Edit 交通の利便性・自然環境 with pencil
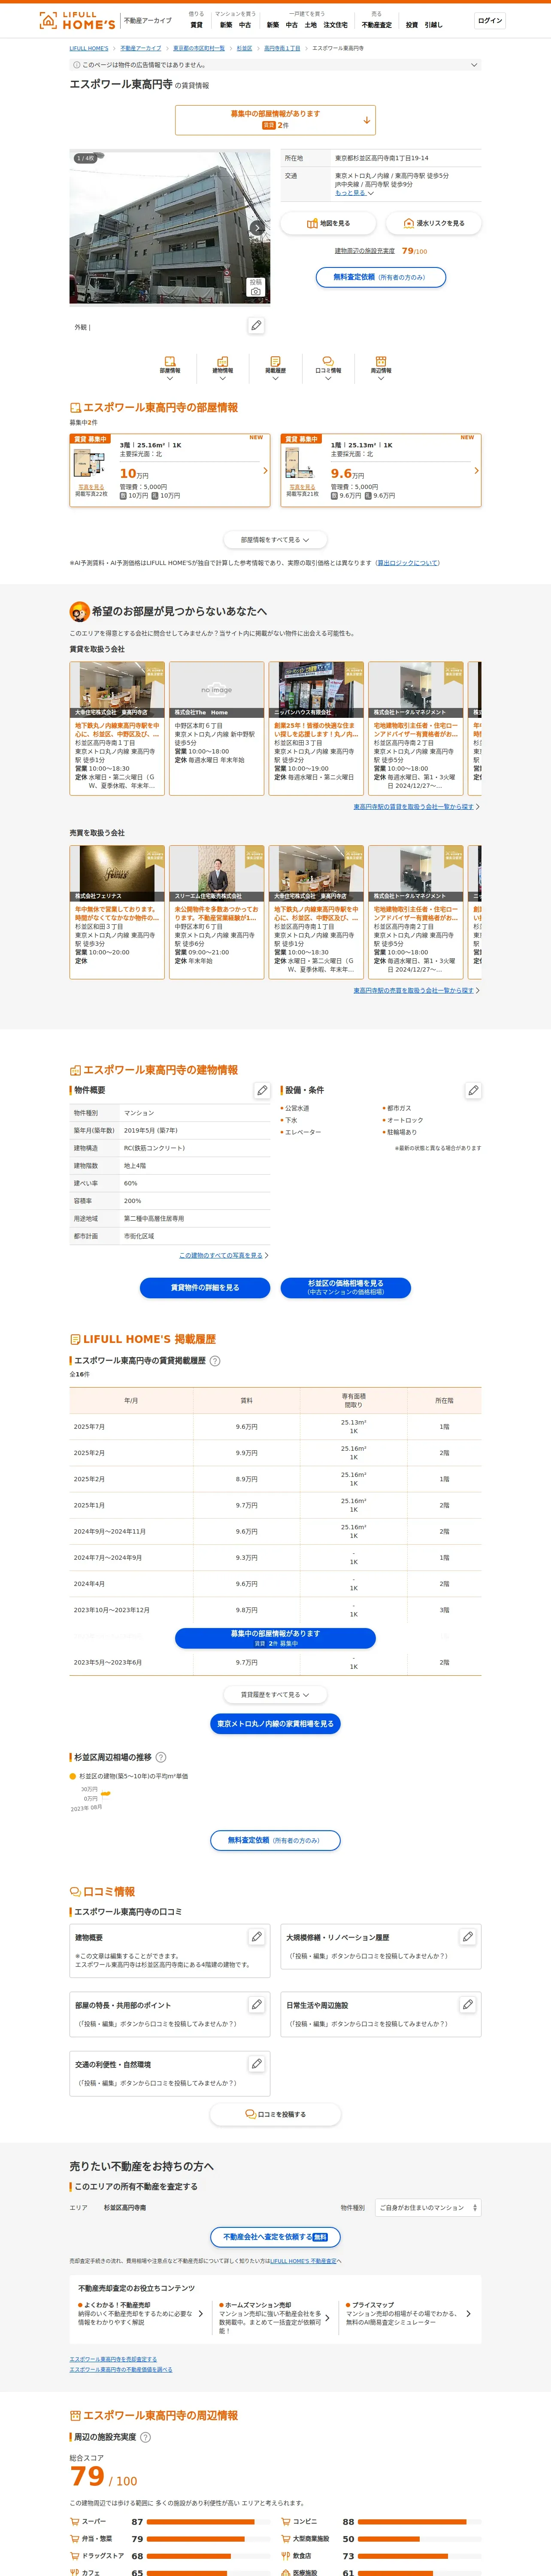Screen dimensions: 551x2576 pos(257,2064)
